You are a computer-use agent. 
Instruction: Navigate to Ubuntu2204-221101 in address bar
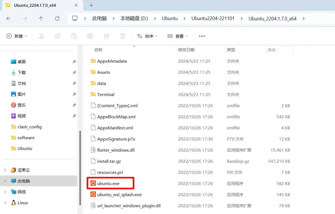pos(213,18)
